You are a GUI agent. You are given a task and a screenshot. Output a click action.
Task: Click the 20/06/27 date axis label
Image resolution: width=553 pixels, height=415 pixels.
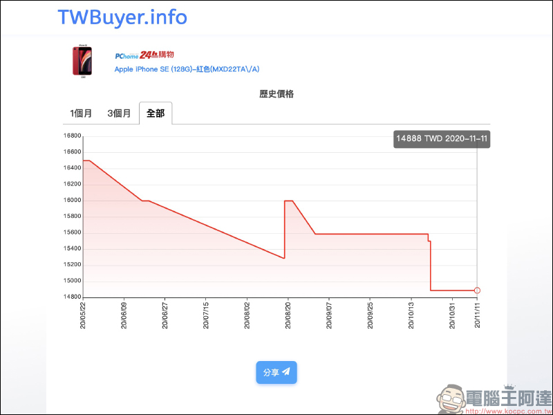coord(165,315)
